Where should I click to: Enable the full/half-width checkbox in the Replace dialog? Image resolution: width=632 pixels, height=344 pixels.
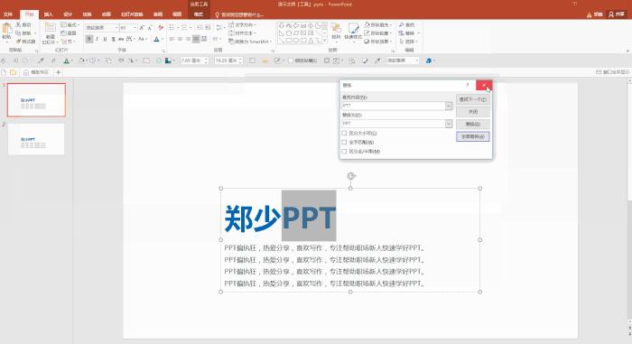344,152
